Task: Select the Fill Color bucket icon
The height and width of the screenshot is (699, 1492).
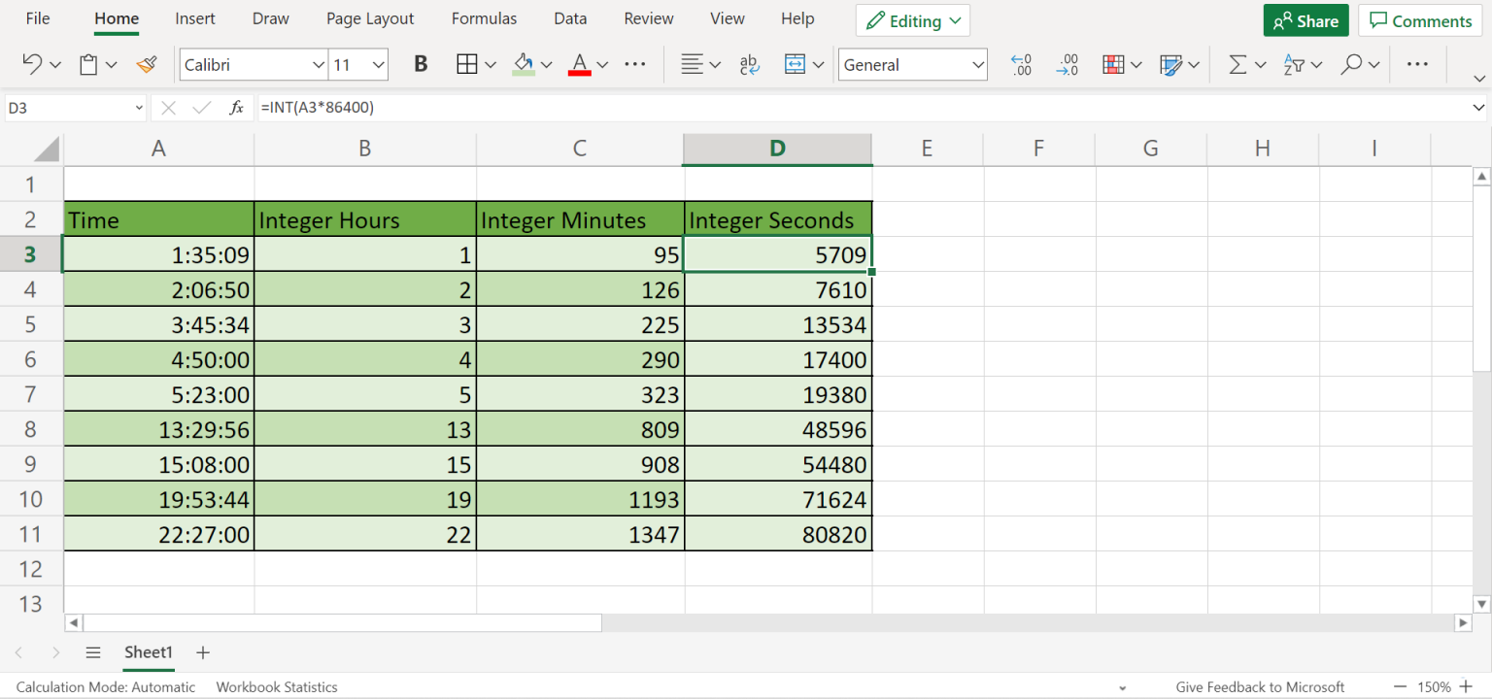Action: pos(525,64)
